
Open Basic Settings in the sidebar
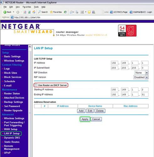tap(12, 57)
